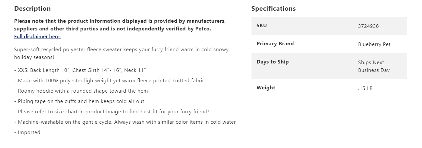
Task: Click the Specifications heading
Action: click(x=273, y=9)
